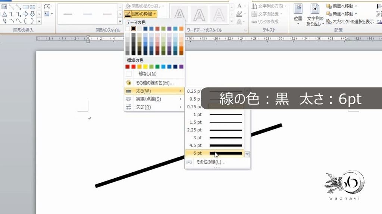The image size is (382, 214).
Task: Open 太さ(W) weight submenu
Action: pyautogui.click(x=154, y=91)
